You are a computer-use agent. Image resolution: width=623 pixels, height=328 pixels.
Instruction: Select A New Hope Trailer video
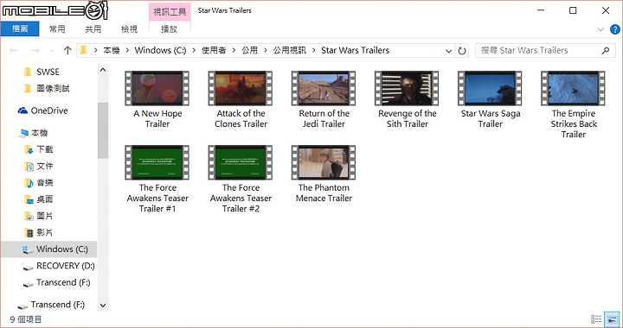[x=157, y=100]
